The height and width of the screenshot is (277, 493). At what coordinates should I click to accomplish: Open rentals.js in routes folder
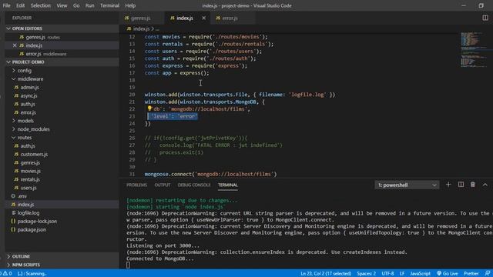pyautogui.click(x=62, y=179)
